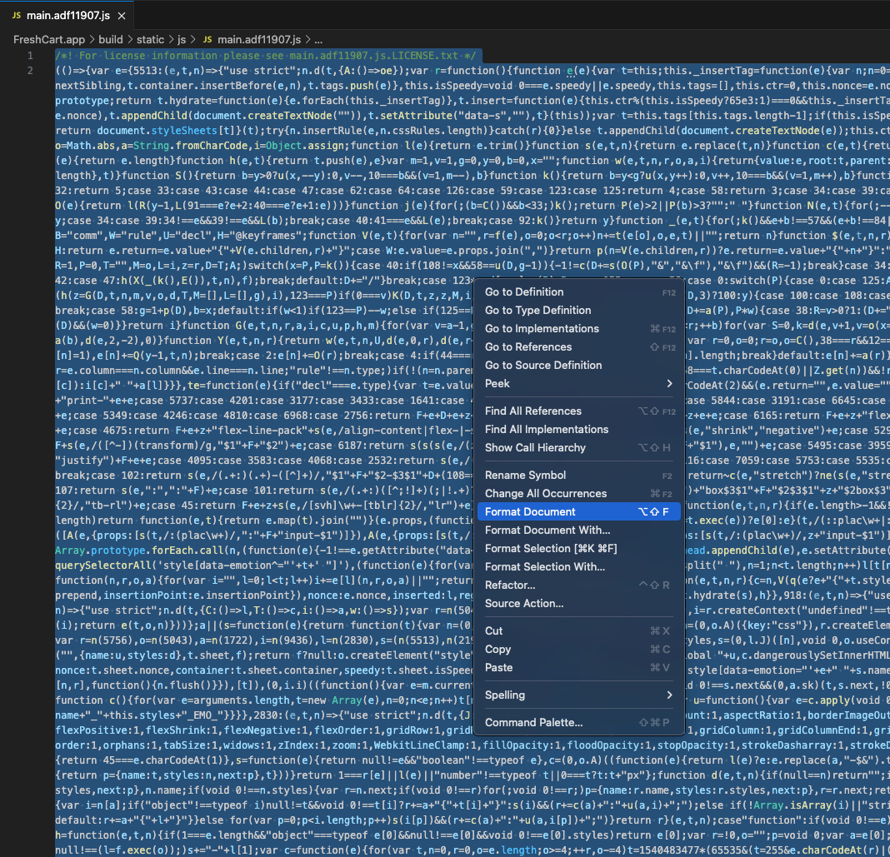Select Paste in context menu

point(578,668)
